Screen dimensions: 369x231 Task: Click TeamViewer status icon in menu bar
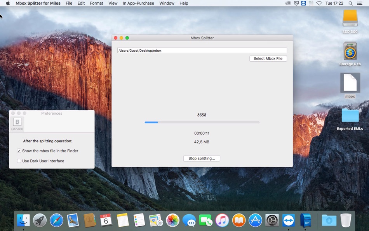[x=304, y=3]
